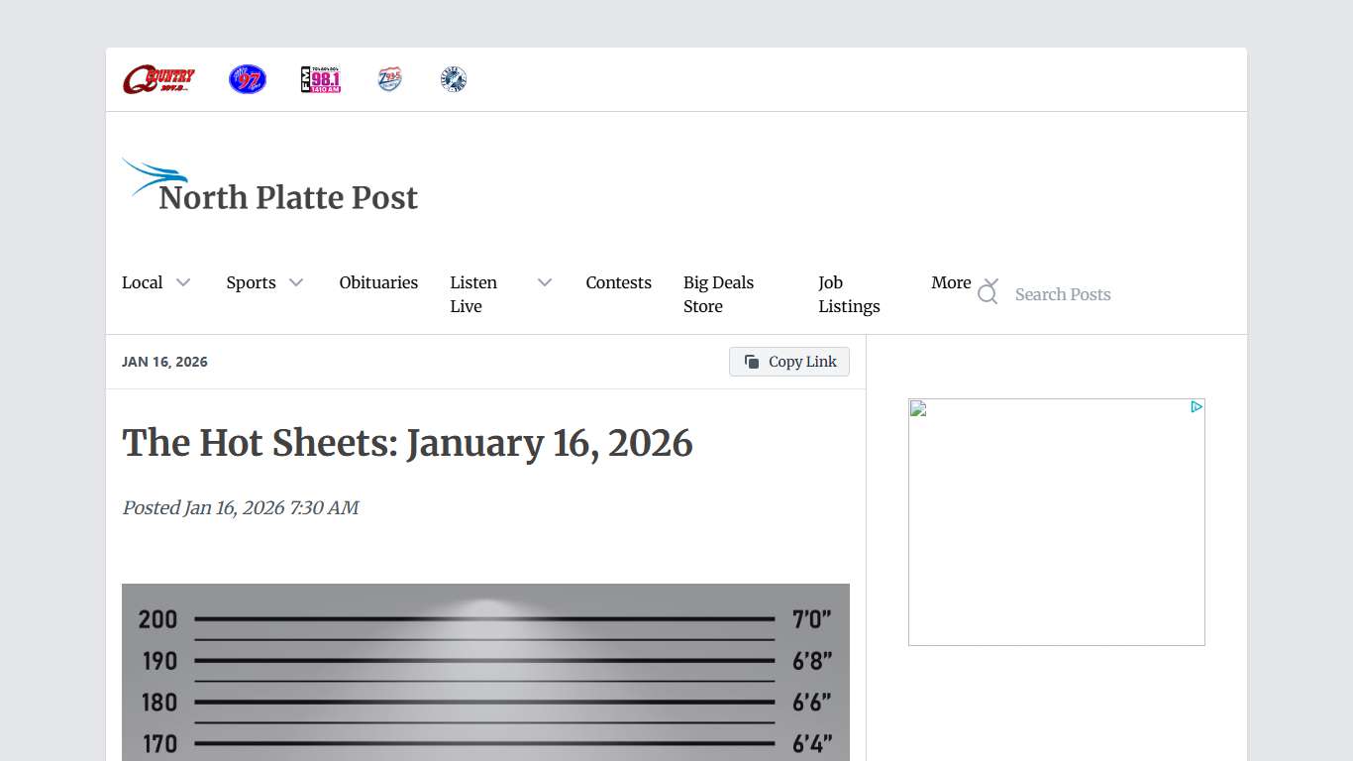Open the Hot Sheets January 16 article headline
This screenshot has height=761, width=1353.
408,443
